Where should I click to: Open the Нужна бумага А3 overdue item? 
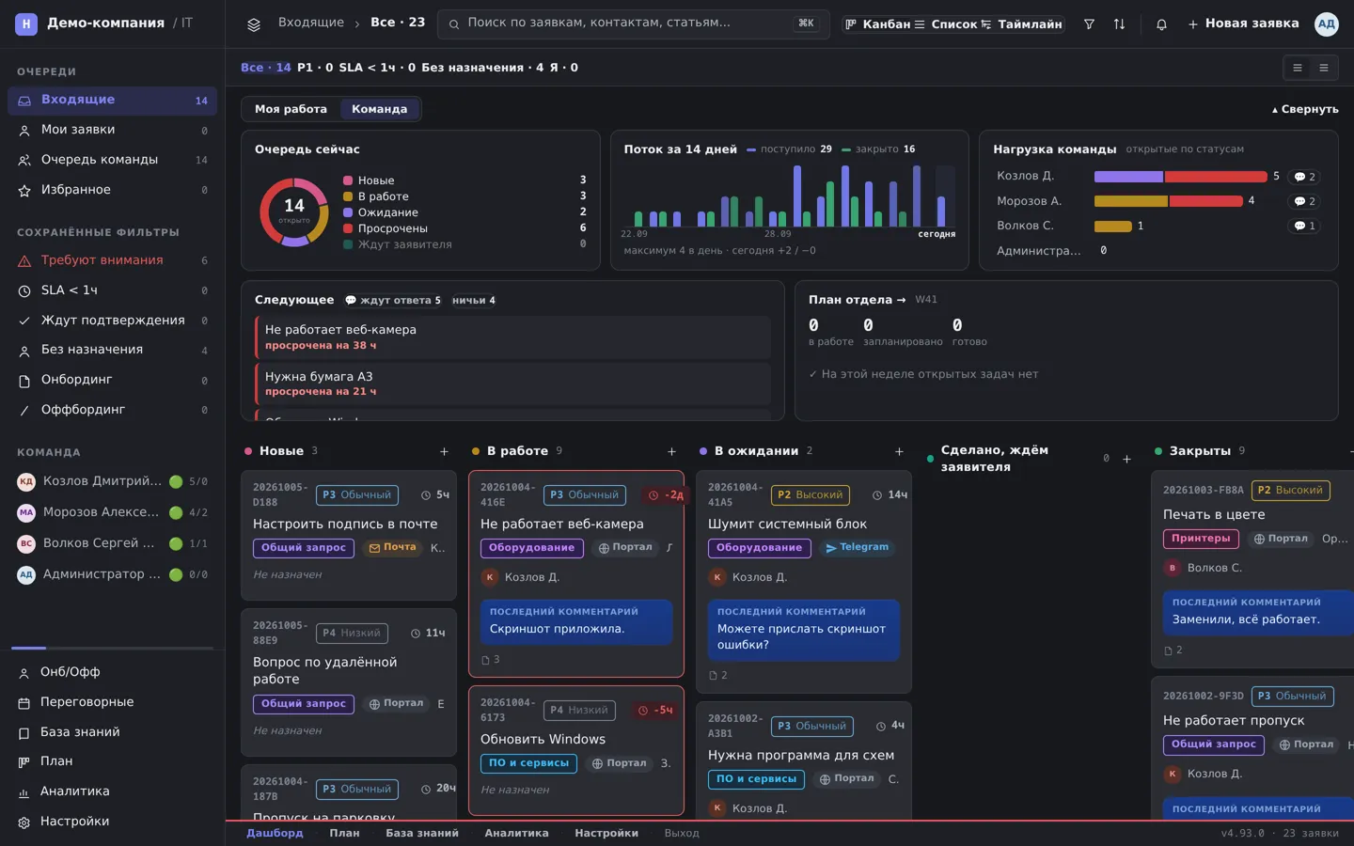(513, 384)
